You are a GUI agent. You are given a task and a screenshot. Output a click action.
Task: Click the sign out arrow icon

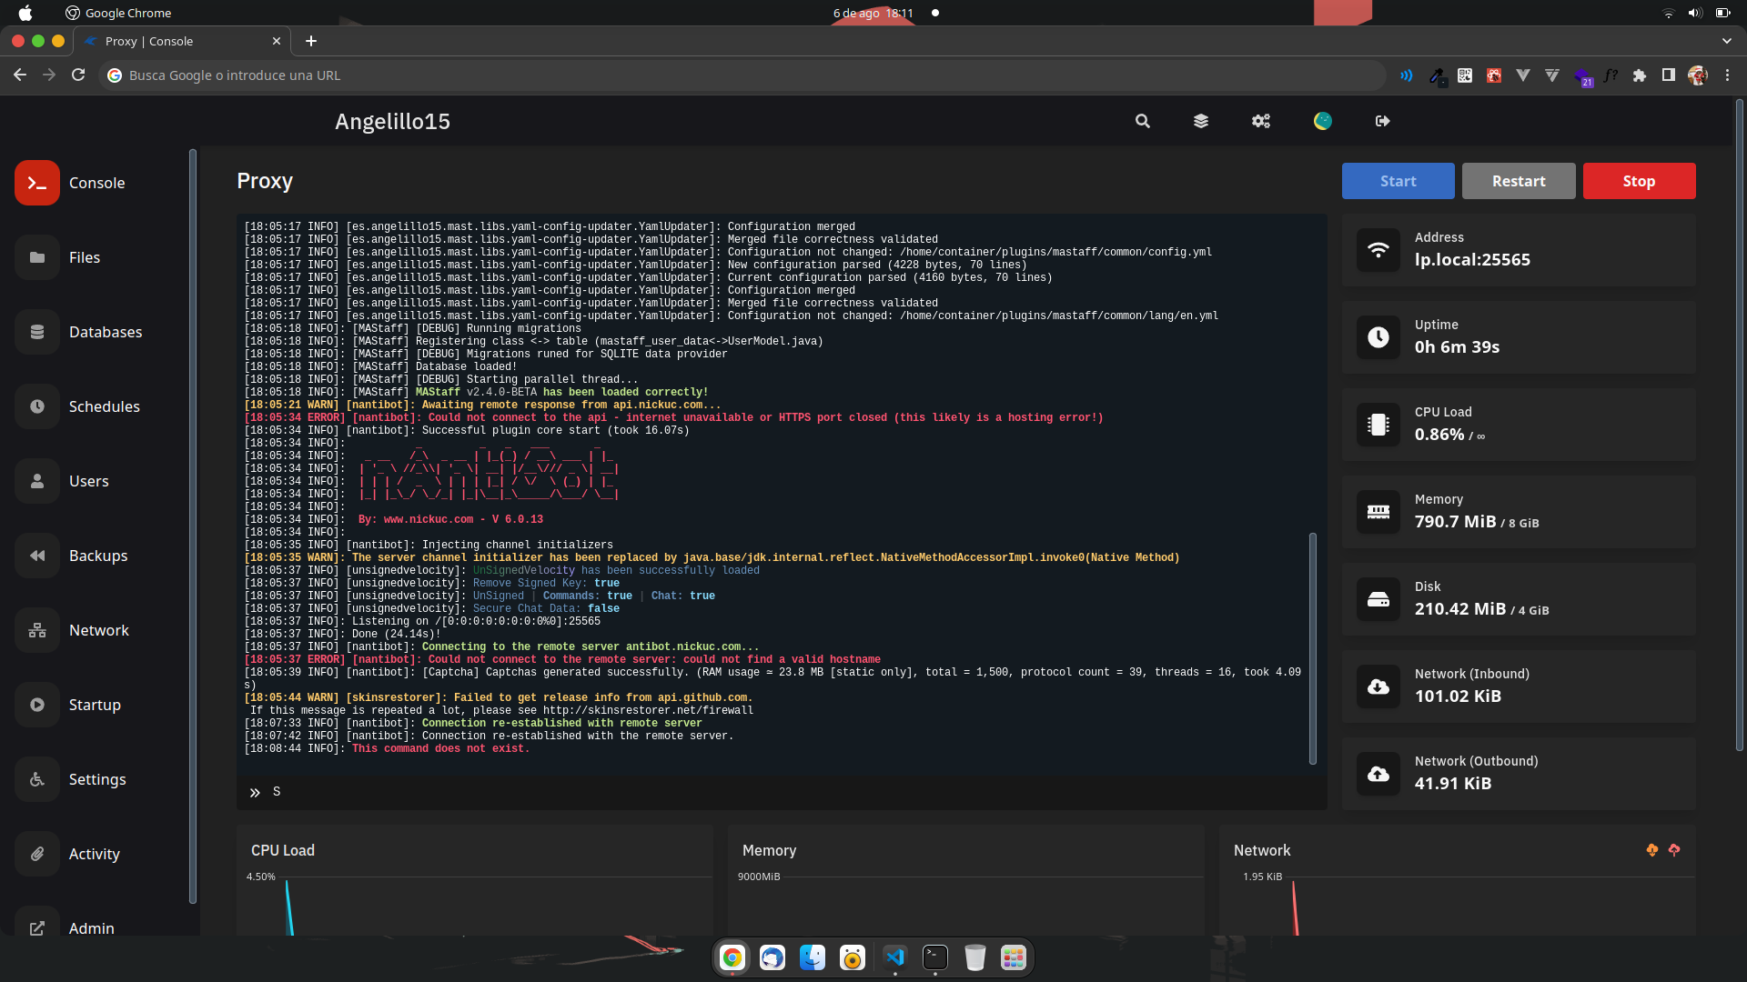point(1383,121)
